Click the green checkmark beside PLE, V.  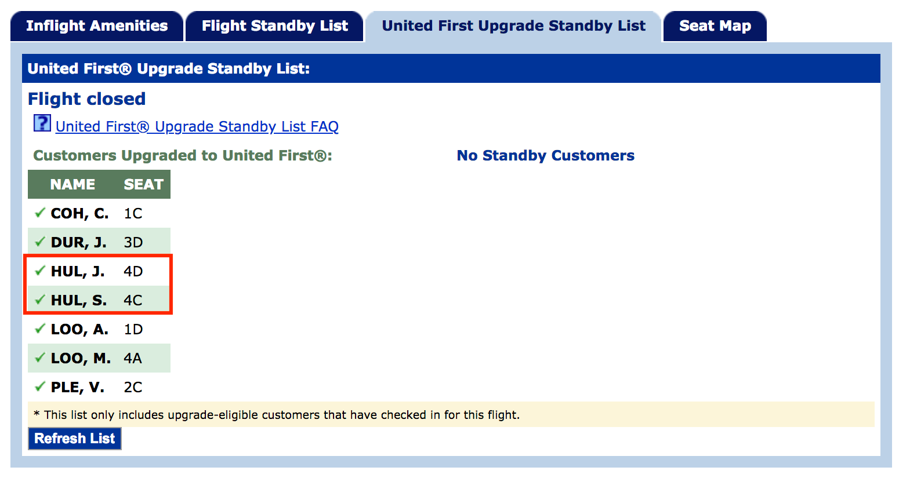click(39, 387)
